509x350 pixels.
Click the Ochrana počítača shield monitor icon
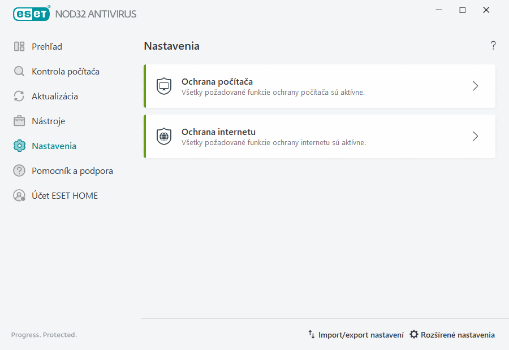tap(164, 86)
